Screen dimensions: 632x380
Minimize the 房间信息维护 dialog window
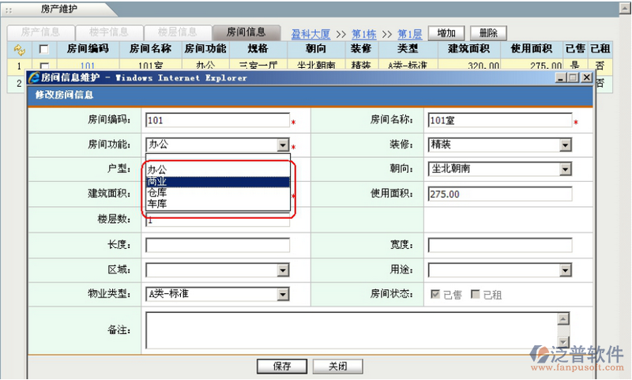click(560, 78)
